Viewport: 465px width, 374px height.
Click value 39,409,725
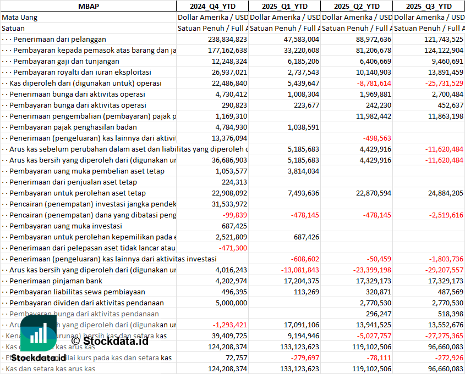229,336
